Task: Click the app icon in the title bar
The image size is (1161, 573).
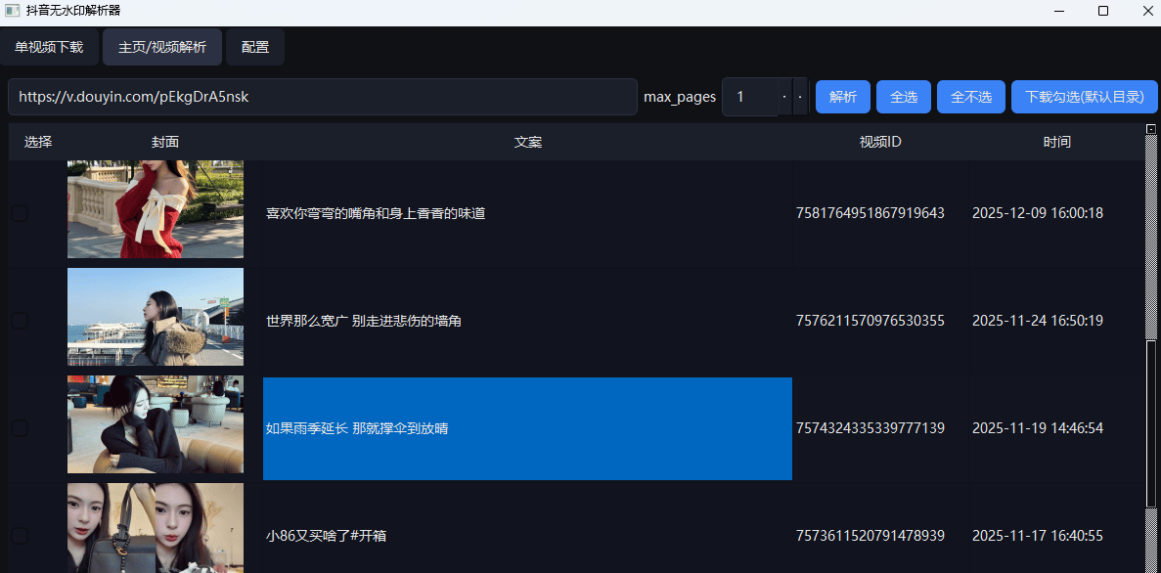Action: click(12, 11)
